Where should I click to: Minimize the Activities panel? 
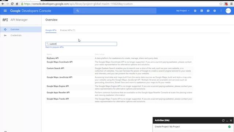227,121
